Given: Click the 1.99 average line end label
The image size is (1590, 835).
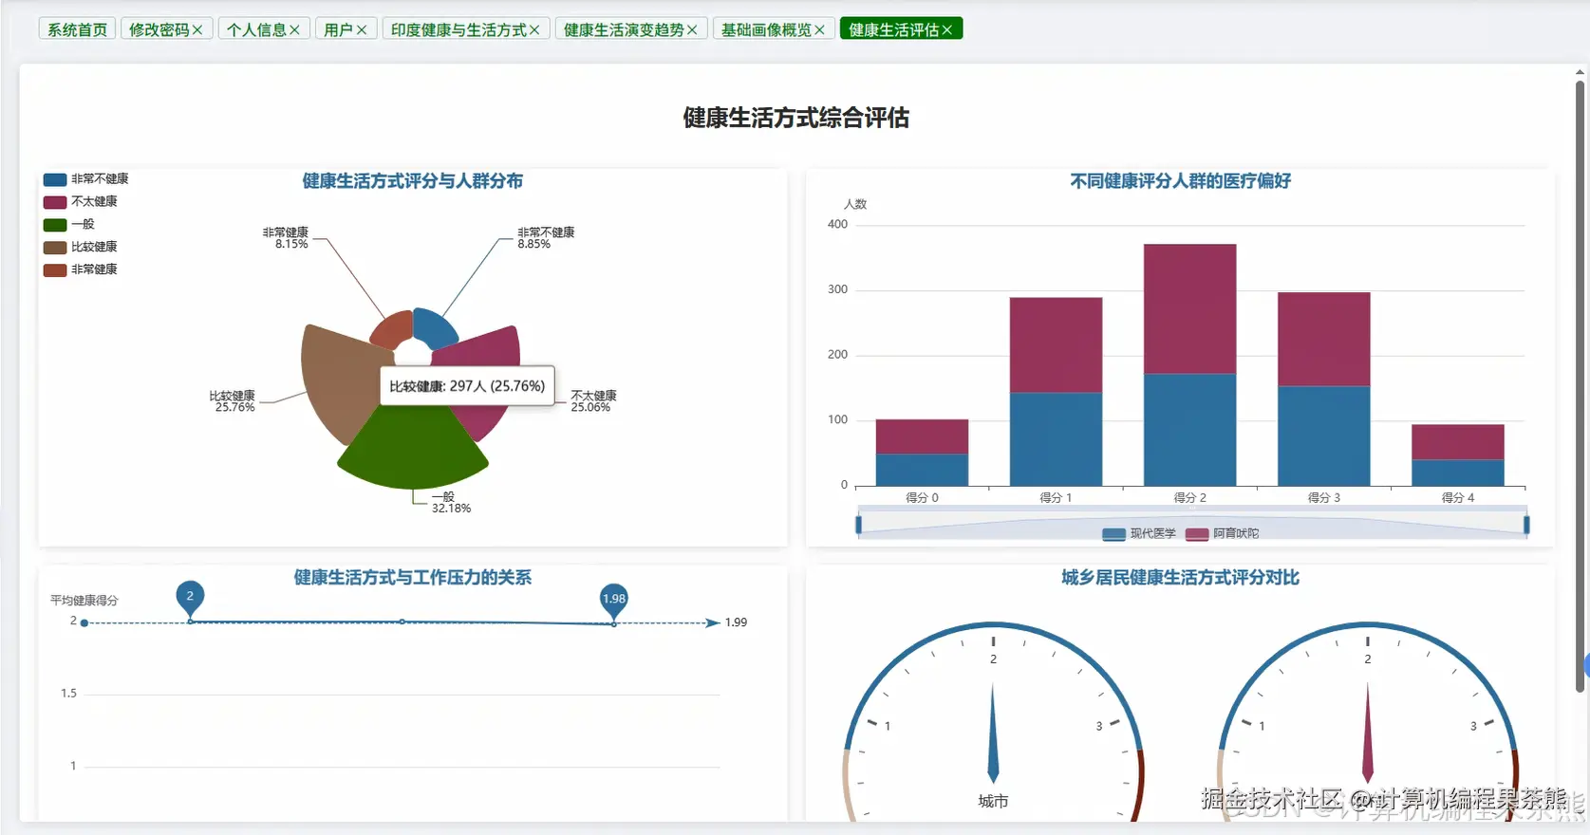Looking at the screenshot, I should pyautogui.click(x=736, y=622).
